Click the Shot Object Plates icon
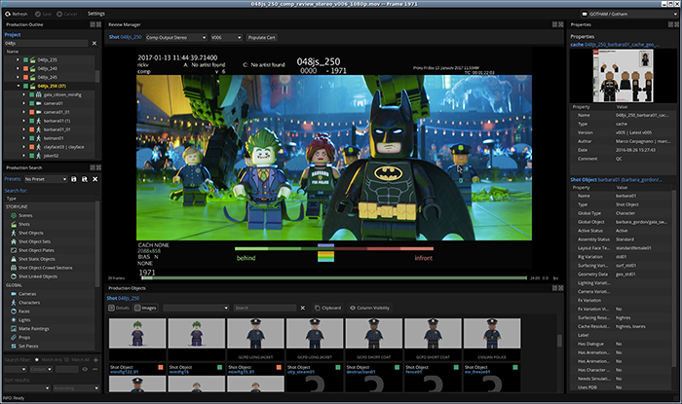 point(14,250)
